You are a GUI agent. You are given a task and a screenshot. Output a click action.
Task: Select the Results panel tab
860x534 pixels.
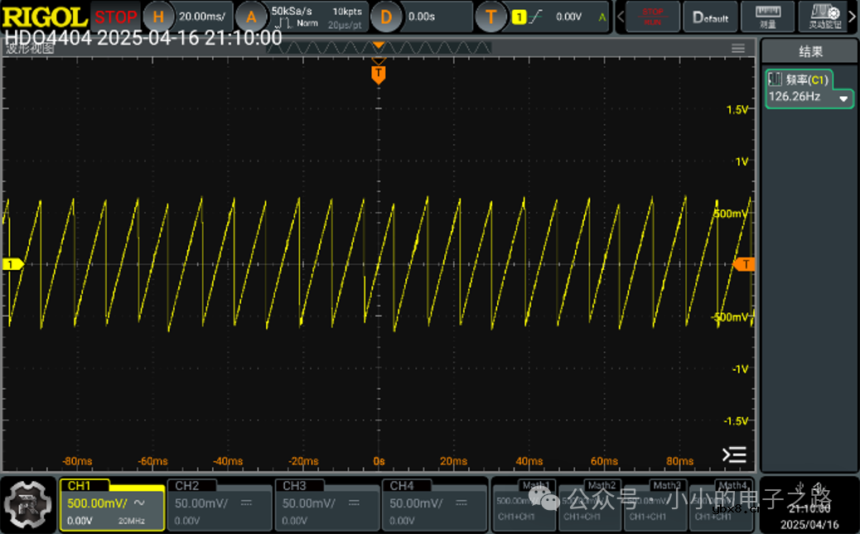(x=810, y=51)
